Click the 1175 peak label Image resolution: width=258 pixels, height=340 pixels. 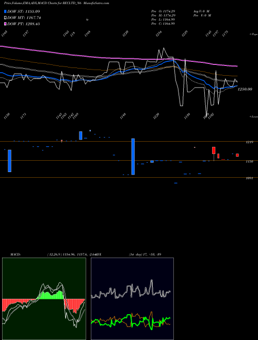225,33
